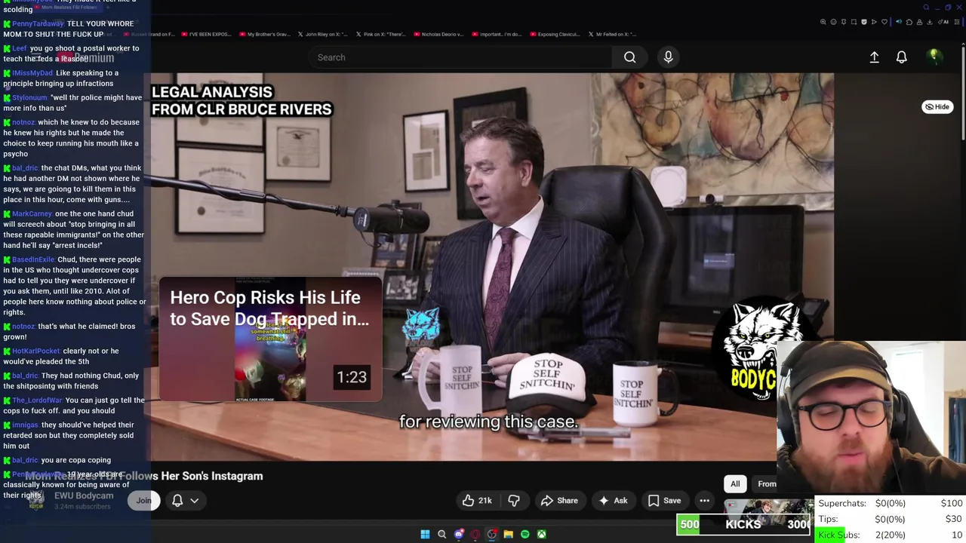This screenshot has height=543, width=966.
Task: Expand the notification preference chevron
Action: tap(194, 501)
